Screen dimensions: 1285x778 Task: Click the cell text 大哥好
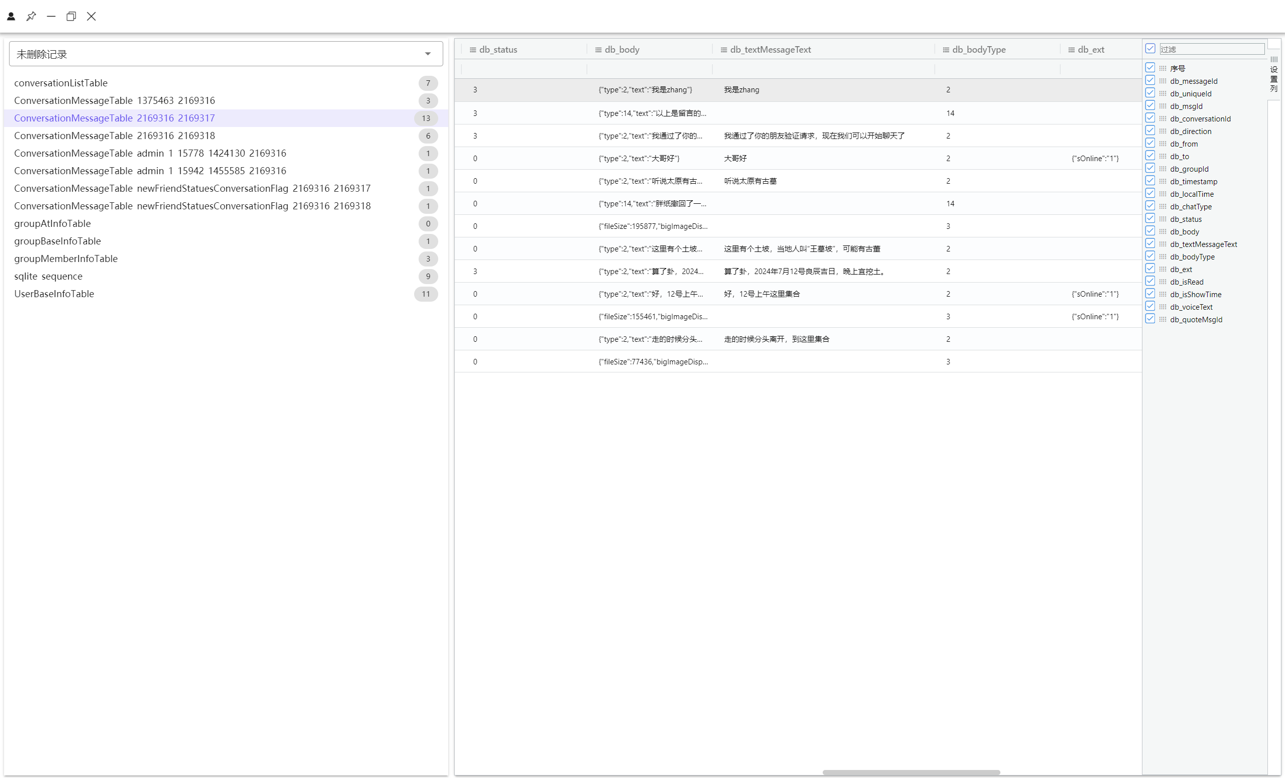click(735, 159)
